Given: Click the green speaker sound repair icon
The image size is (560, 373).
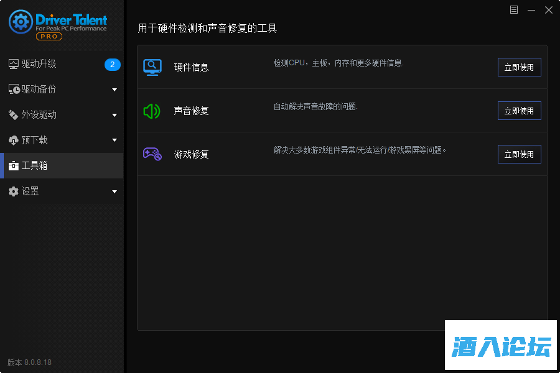Looking at the screenshot, I should pos(152,111).
